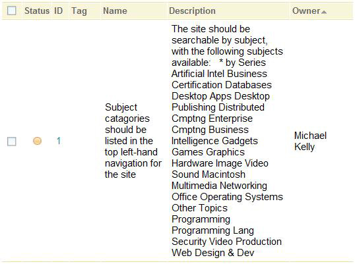Click 'Web Design & Dev' description line

(x=213, y=253)
